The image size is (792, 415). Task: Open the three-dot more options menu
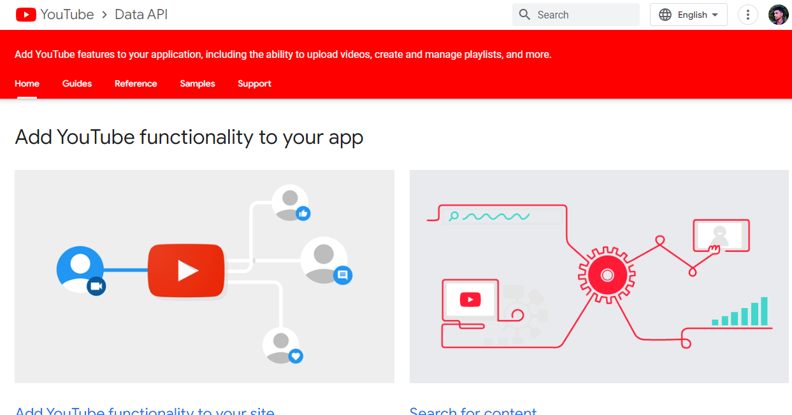[747, 15]
